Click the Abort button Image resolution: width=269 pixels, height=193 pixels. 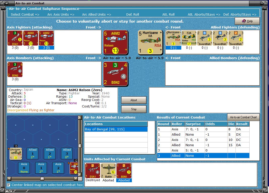[134, 100]
